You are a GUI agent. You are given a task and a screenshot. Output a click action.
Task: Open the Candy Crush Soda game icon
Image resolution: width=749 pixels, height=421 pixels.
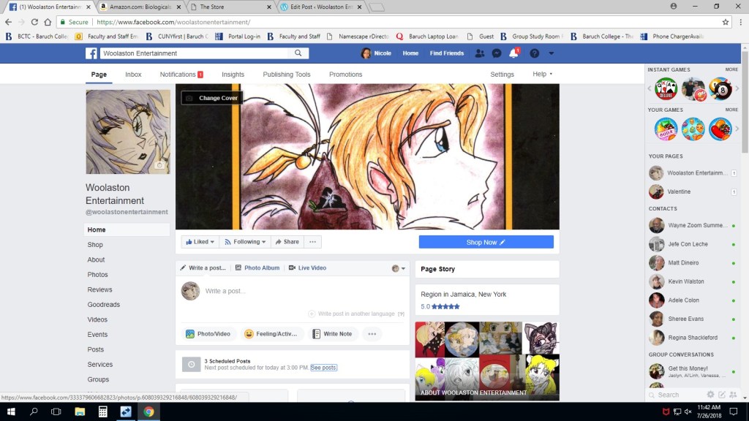(x=666, y=129)
